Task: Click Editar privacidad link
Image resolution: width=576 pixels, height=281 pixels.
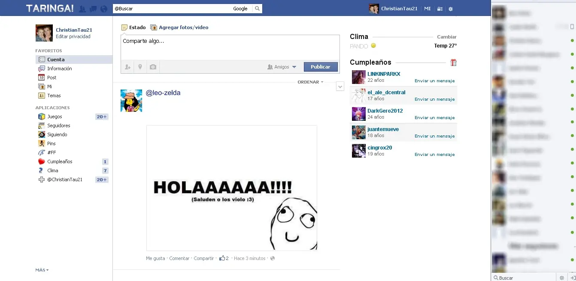Action: pos(73,37)
